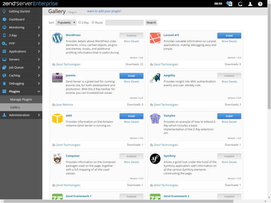Click the restart/refresh server icon

tap(240, 4)
